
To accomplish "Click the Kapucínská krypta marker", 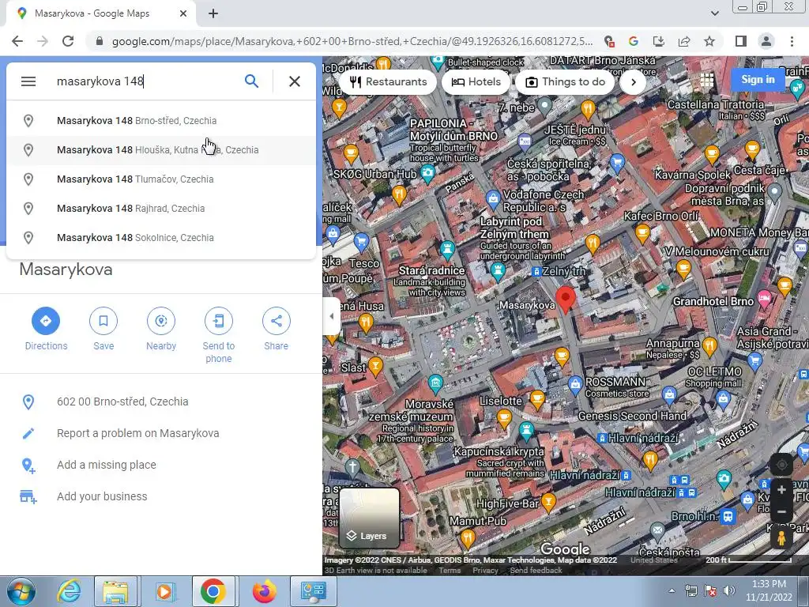I will coord(526,430).
